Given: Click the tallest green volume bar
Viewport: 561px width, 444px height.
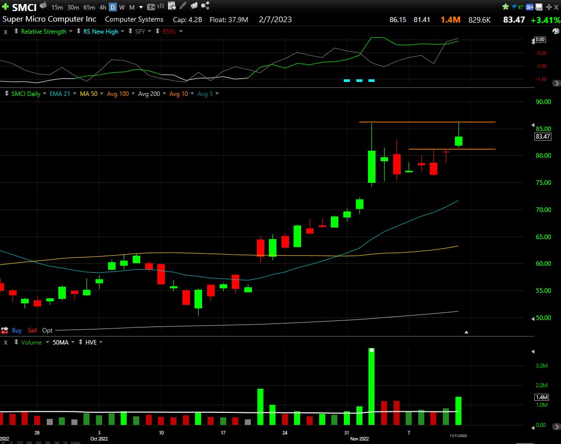Looking at the screenshot, I should 371,386.
